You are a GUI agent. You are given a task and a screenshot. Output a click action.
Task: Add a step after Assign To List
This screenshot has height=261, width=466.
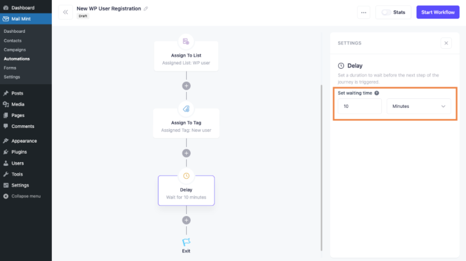[x=186, y=86]
